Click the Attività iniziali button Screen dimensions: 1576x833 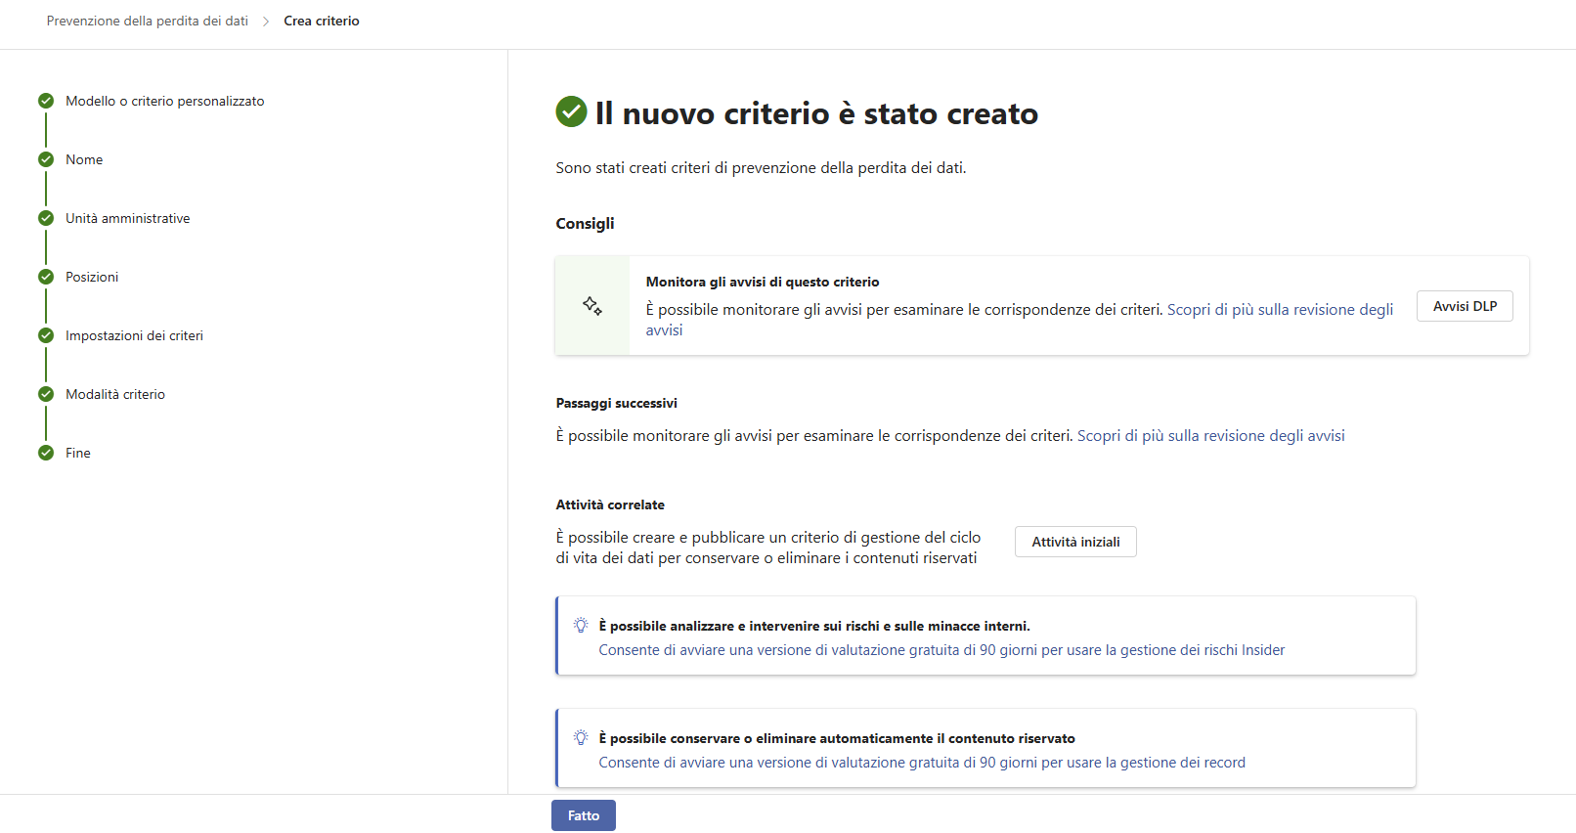pos(1075,542)
